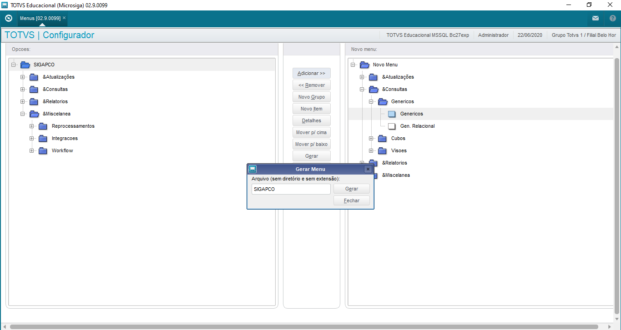Click the &Relatorios folder icon in Opcoes panel
Image resolution: width=621 pixels, height=330 pixels.
tap(34, 101)
